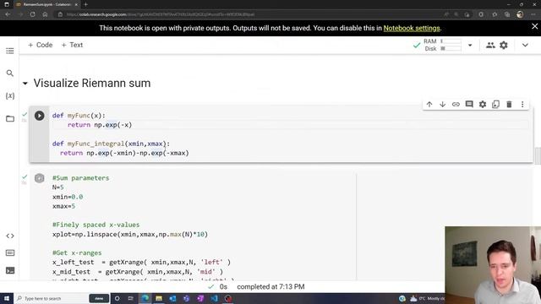Go to the browser home page
This screenshot has height=304, width=541.
[45, 14]
